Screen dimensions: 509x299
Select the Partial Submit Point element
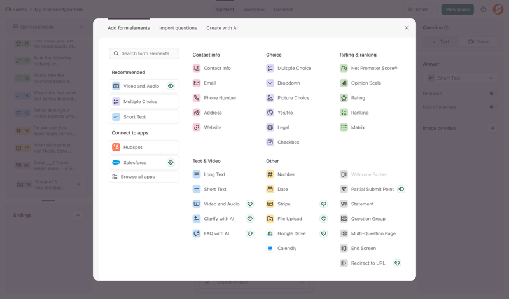[367, 190]
